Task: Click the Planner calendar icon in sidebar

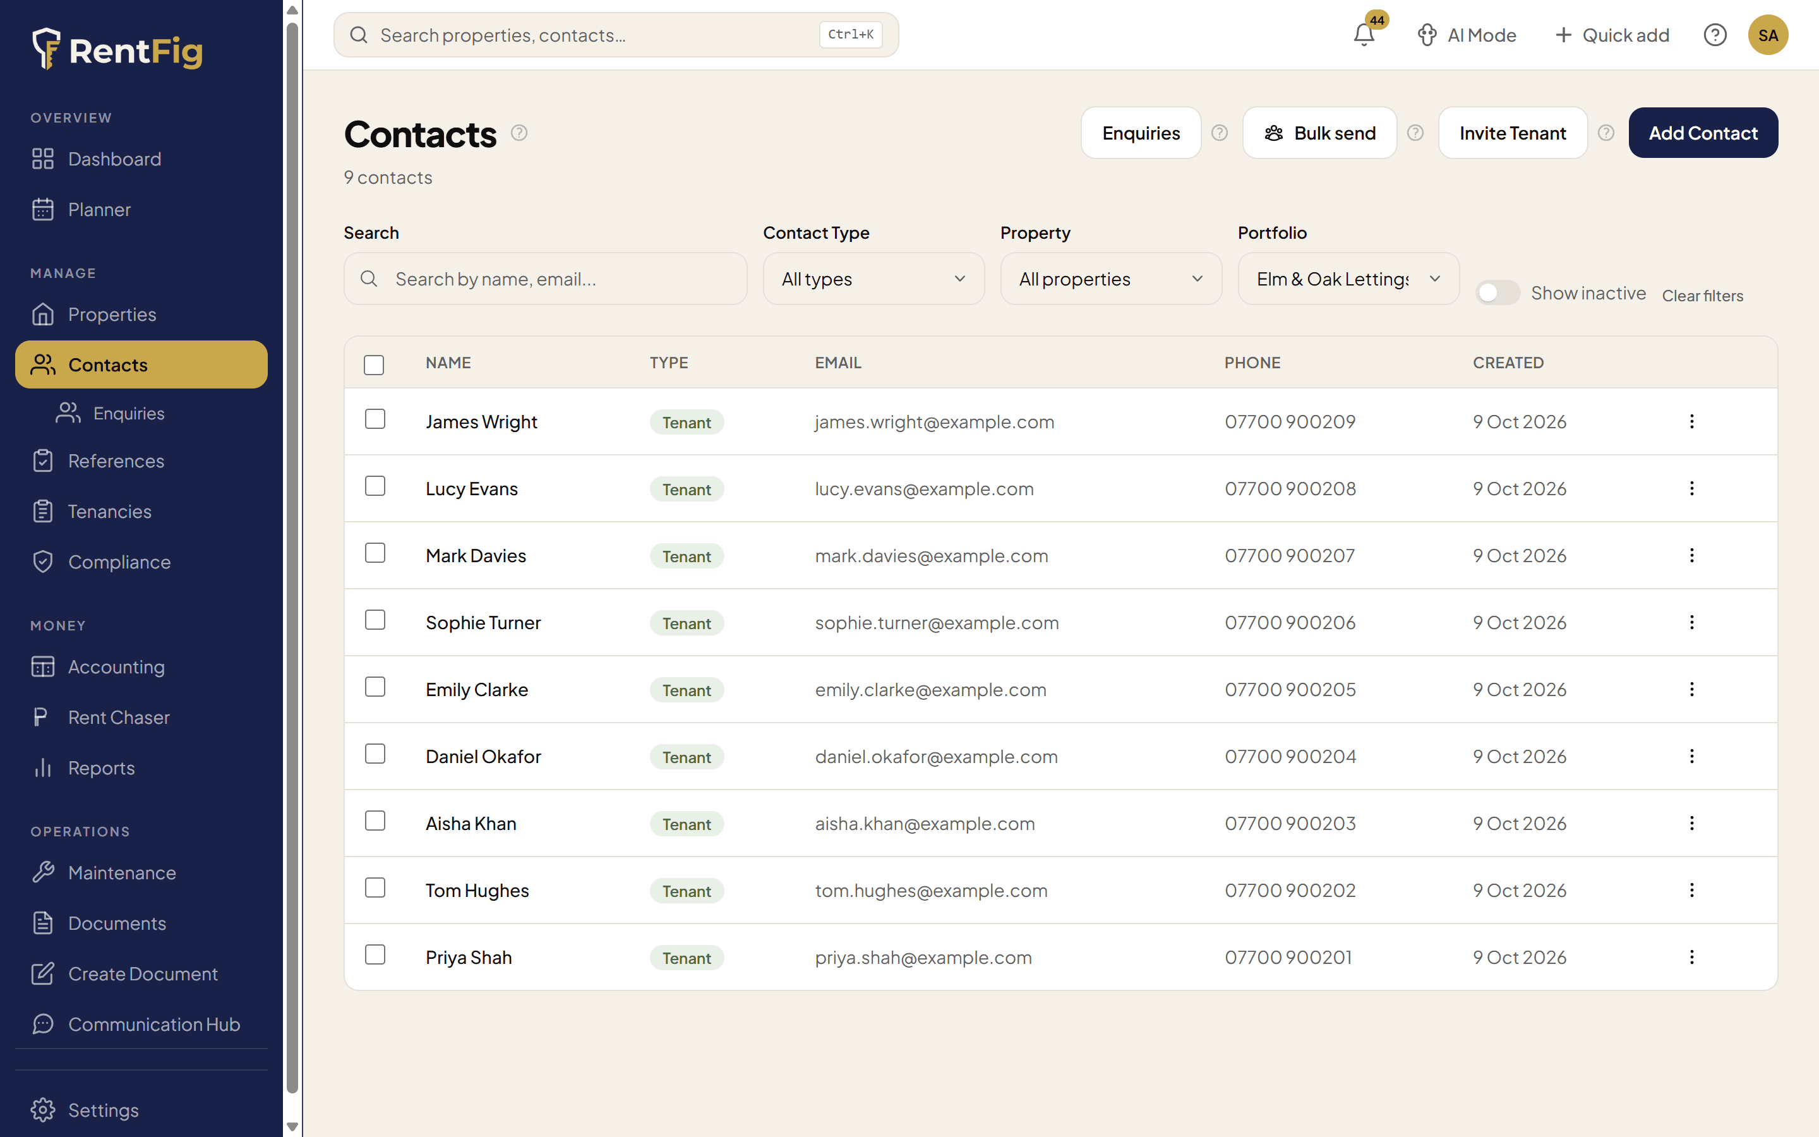Action: [x=43, y=209]
